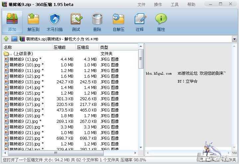This screenshot has width=239, height=164.
Task: Open 属性 (Properties) info icon
Action: click(161, 22)
